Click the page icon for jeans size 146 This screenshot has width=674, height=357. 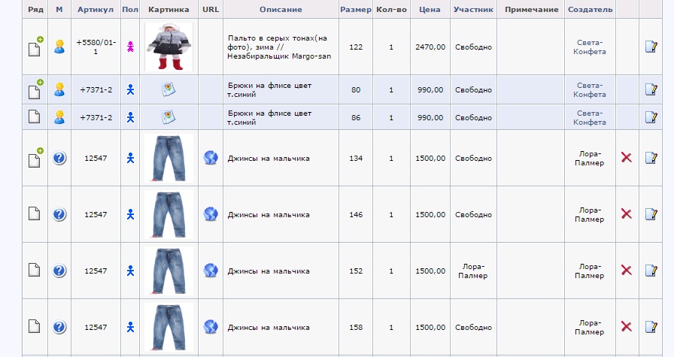tap(35, 213)
